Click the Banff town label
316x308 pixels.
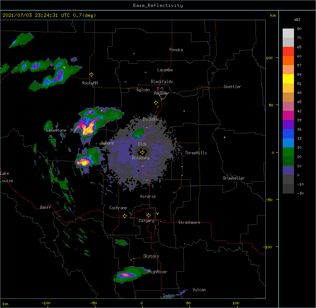[45, 207]
